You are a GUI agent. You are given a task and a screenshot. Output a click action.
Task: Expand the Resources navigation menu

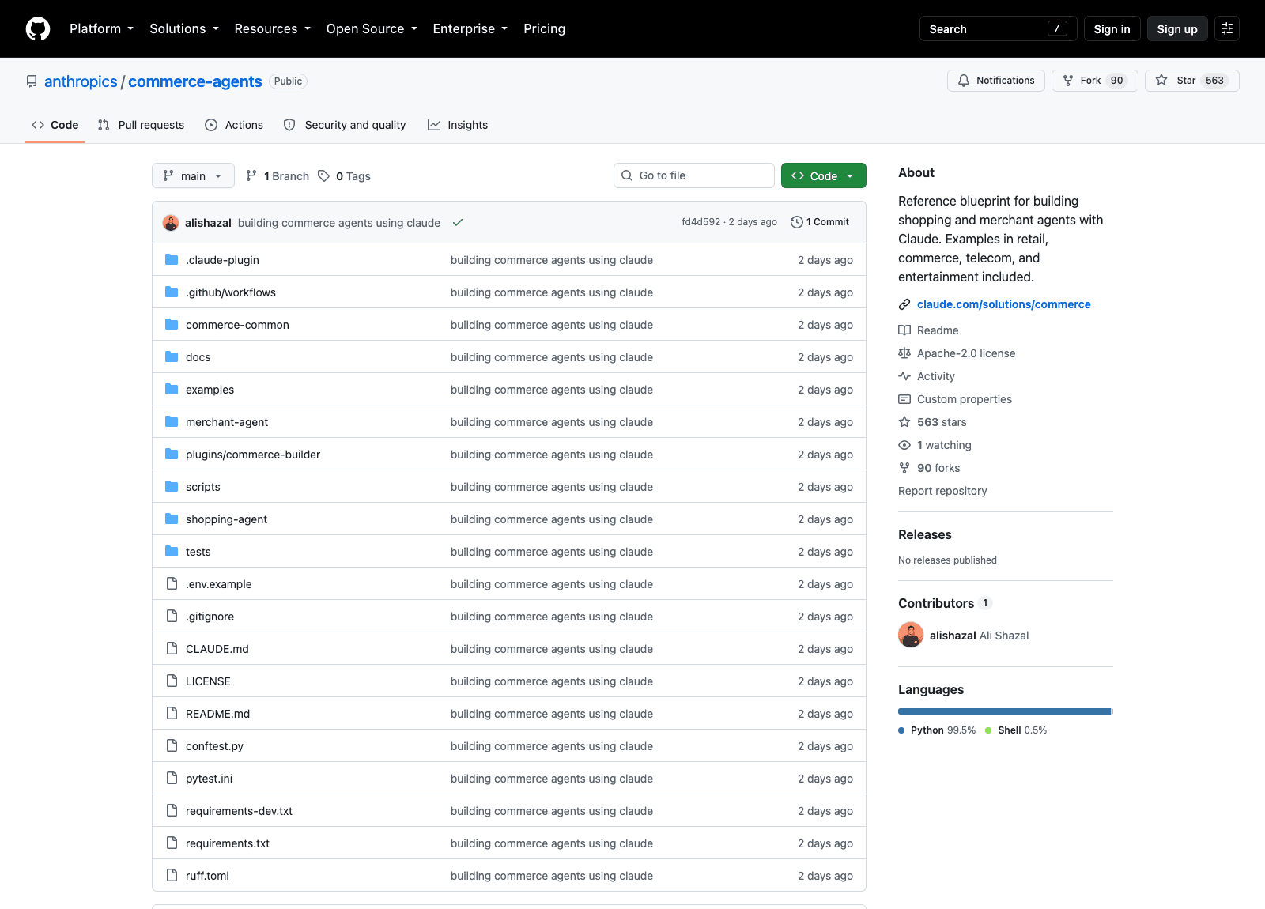272,28
